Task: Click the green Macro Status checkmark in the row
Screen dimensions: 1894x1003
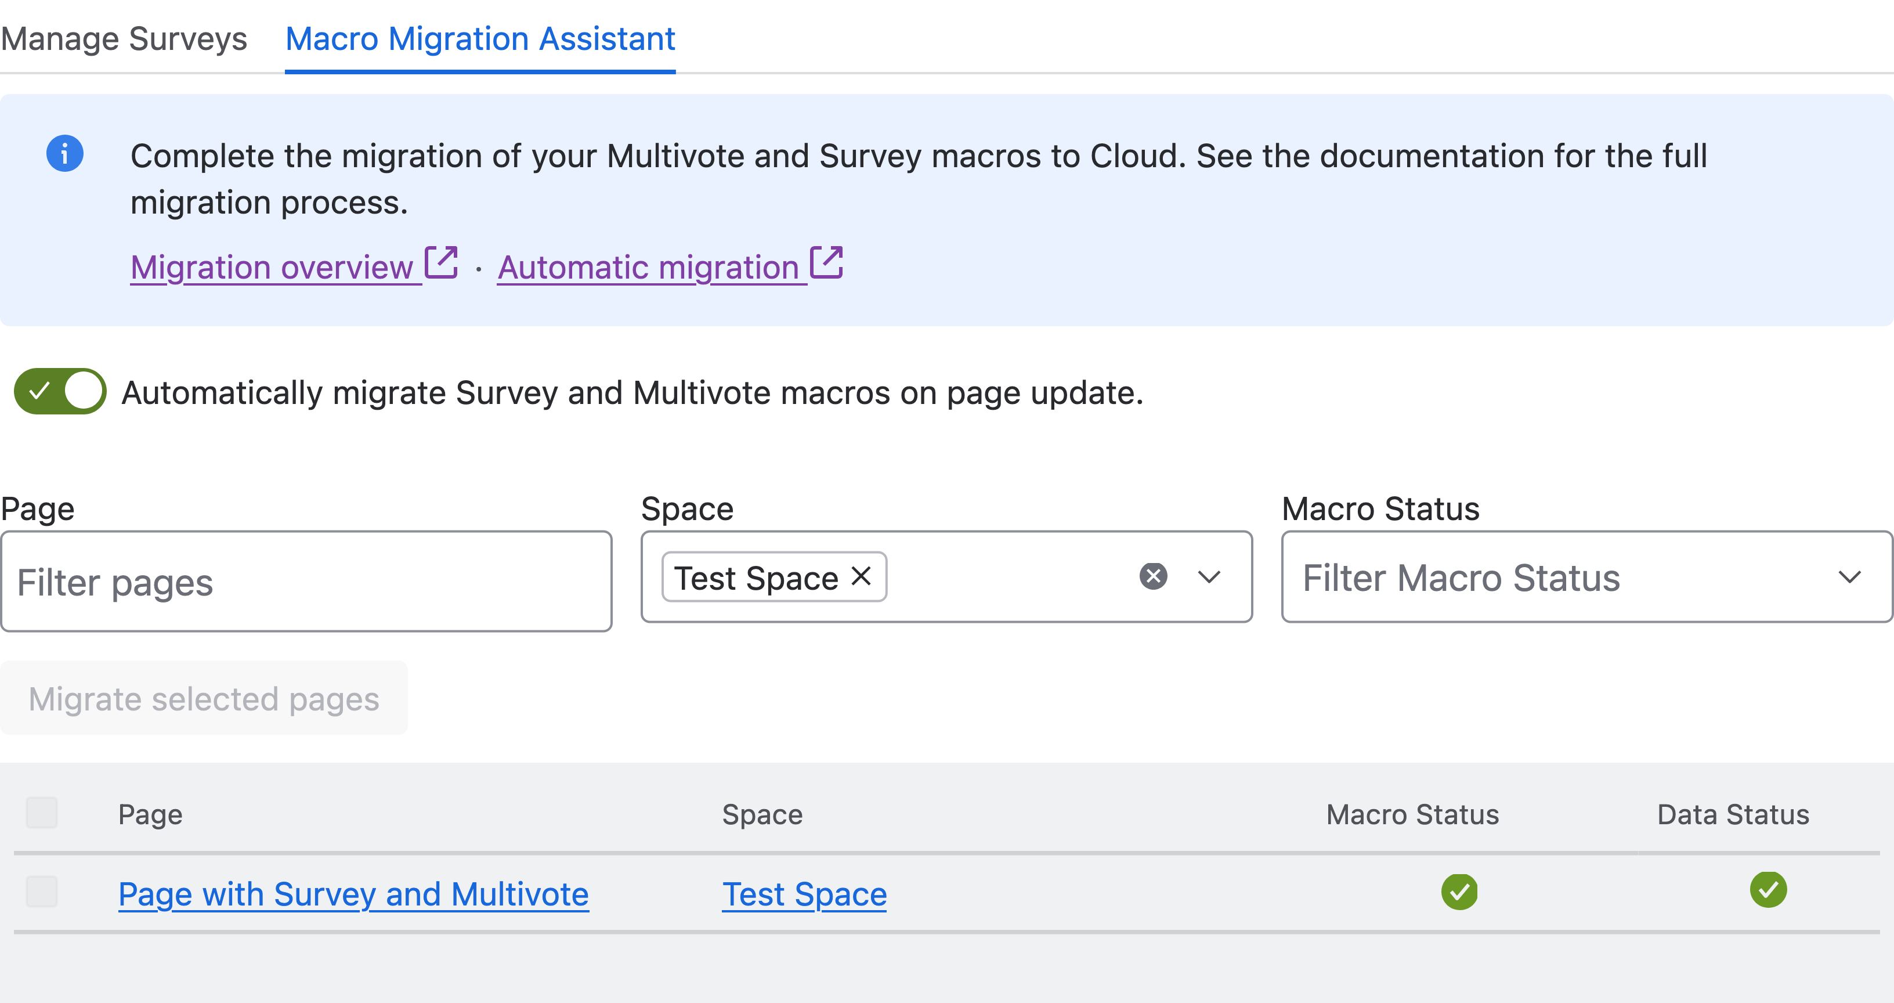Action: tap(1459, 892)
